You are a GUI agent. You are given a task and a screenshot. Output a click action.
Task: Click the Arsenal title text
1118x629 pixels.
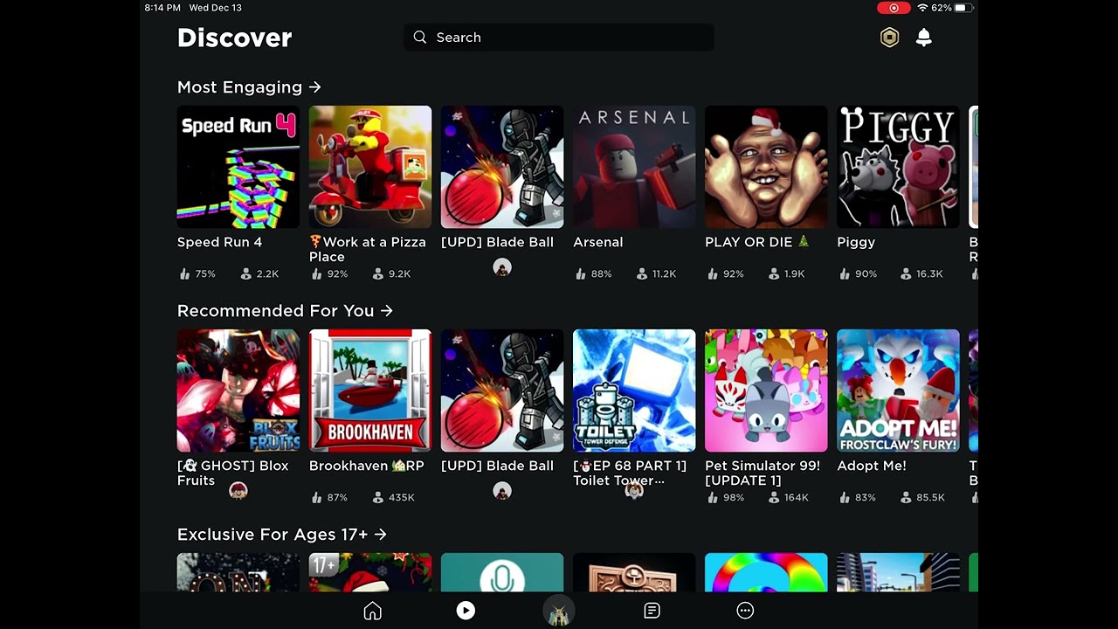point(598,242)
